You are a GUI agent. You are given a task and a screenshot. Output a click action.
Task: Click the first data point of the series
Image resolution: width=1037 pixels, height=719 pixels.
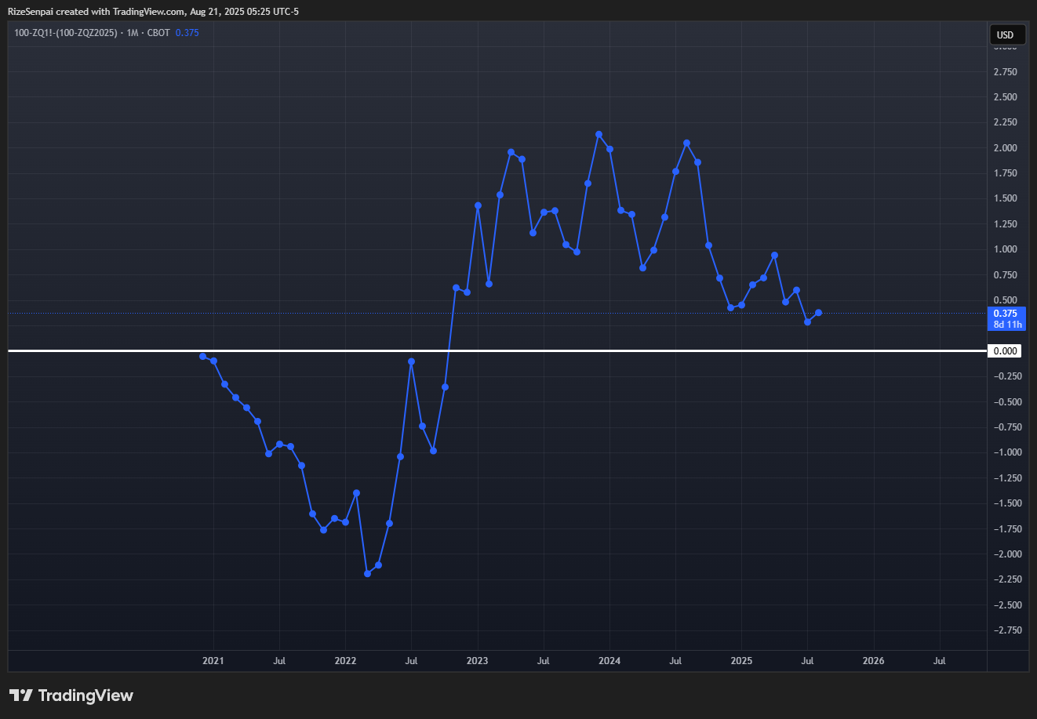202,356
